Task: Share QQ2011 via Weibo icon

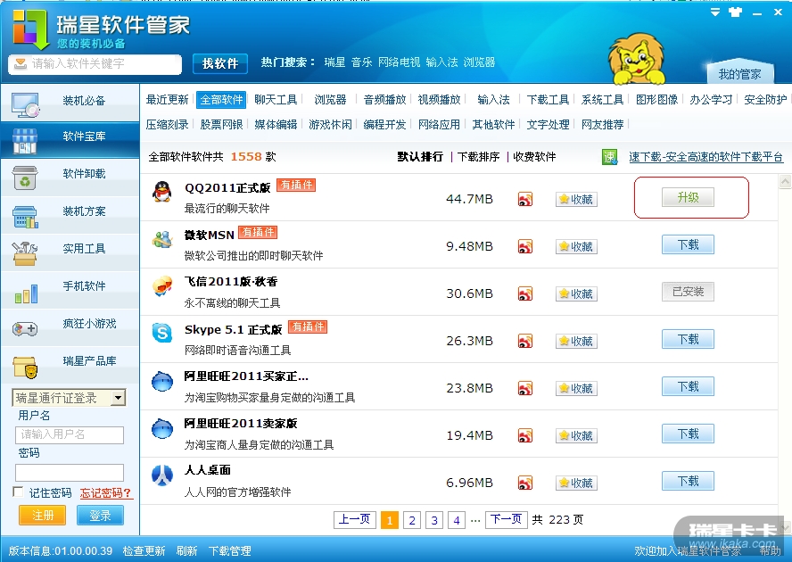Action: (x=525, y=199)
